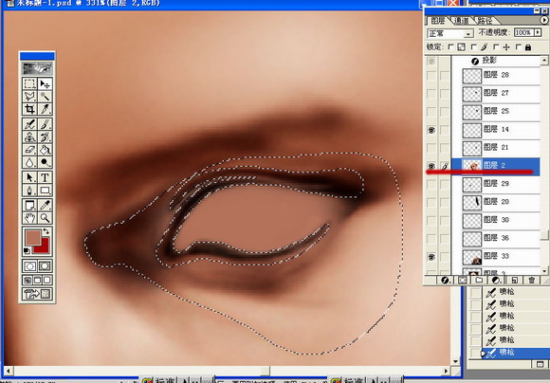This screenshot has height=383, width=550.
Task: Expand the 不透明度 opacity arrow
Action: click(x=538, y=32)
